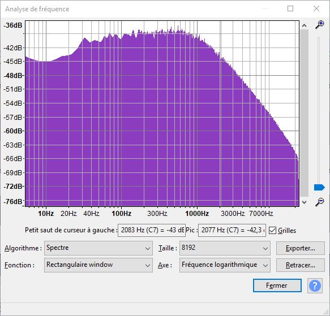Maximize the Analyse de fréquence window

click(290, 8)
